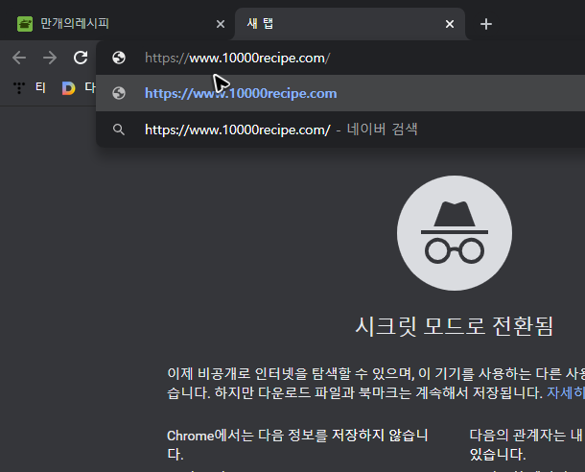
Task: Click globe icon in address bar
Action: [x=119, y=58]
